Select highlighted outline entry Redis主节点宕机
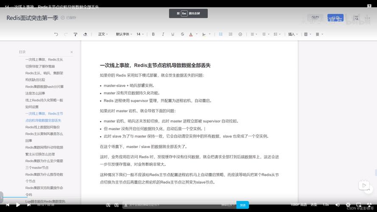Screen dimensions: 377x212 point(44,117)
